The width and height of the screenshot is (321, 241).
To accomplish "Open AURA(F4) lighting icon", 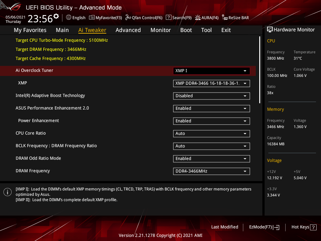I will coord(198,18).
